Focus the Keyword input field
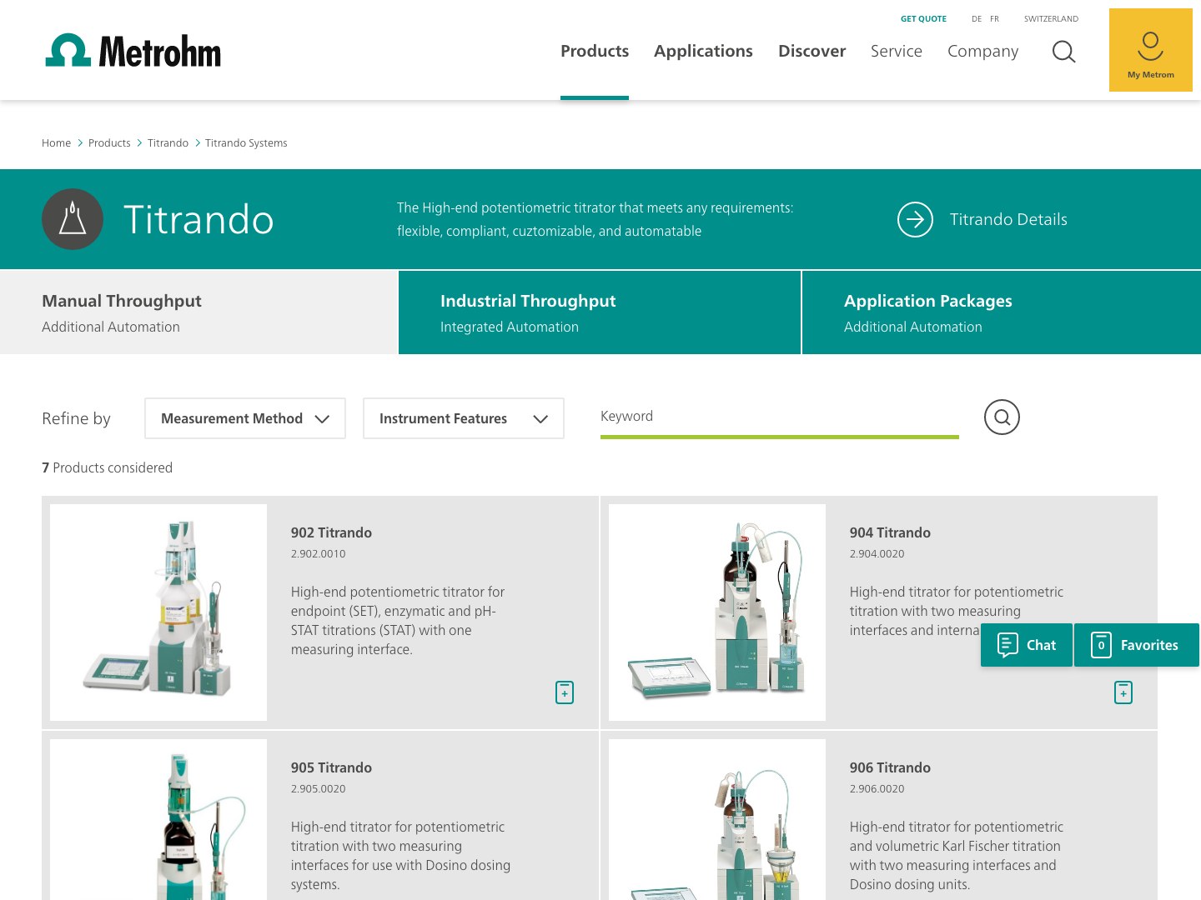This screenshot has height=900, width=1201. (780, 417)
